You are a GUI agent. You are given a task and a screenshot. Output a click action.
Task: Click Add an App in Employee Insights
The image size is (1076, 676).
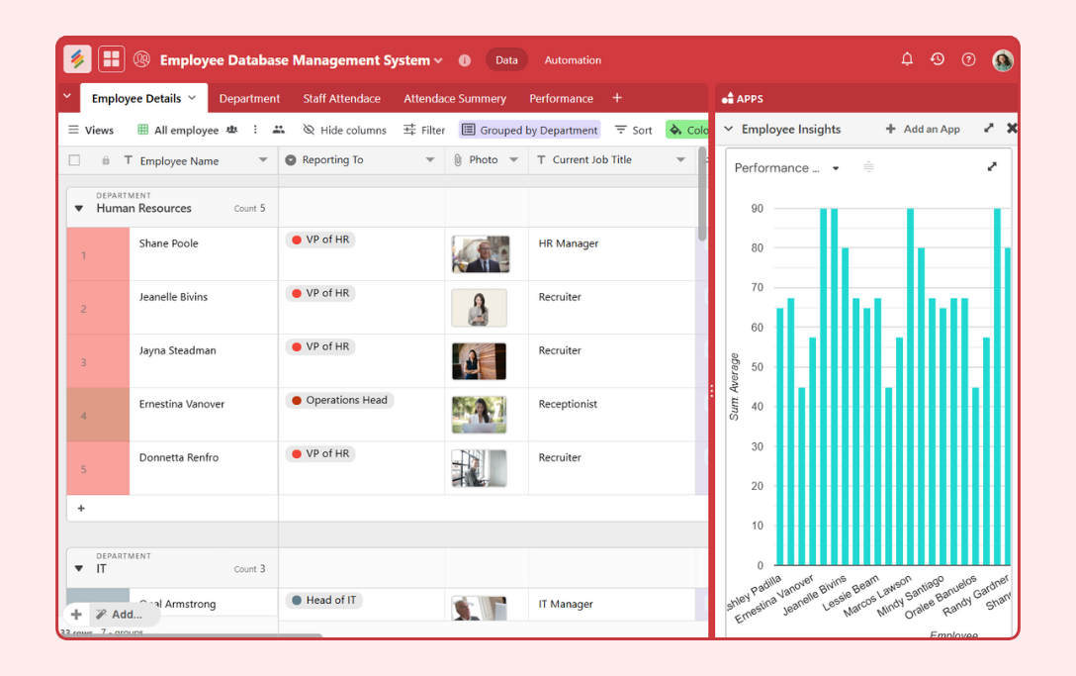click(x=923, y=129)
